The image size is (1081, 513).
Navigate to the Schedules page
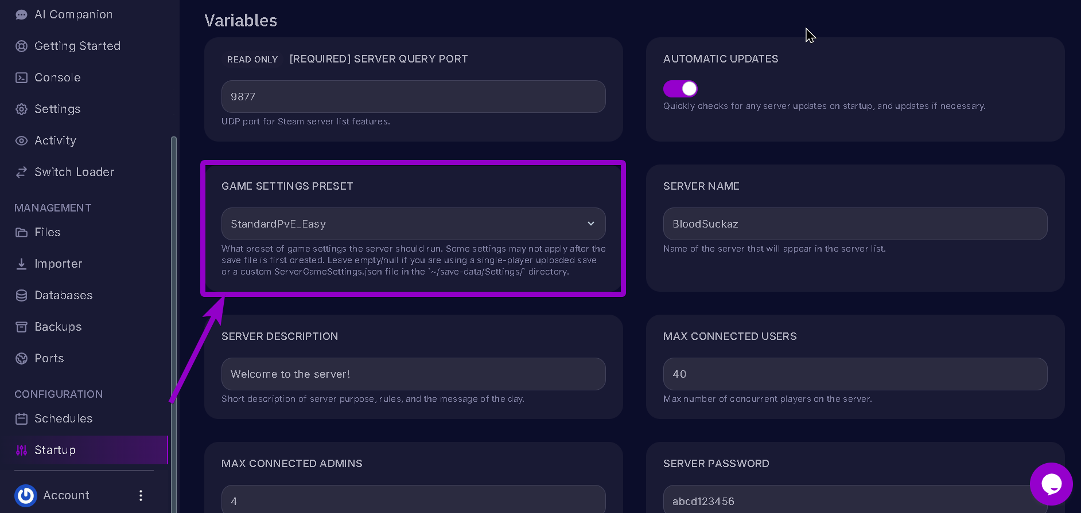[63, 418]
